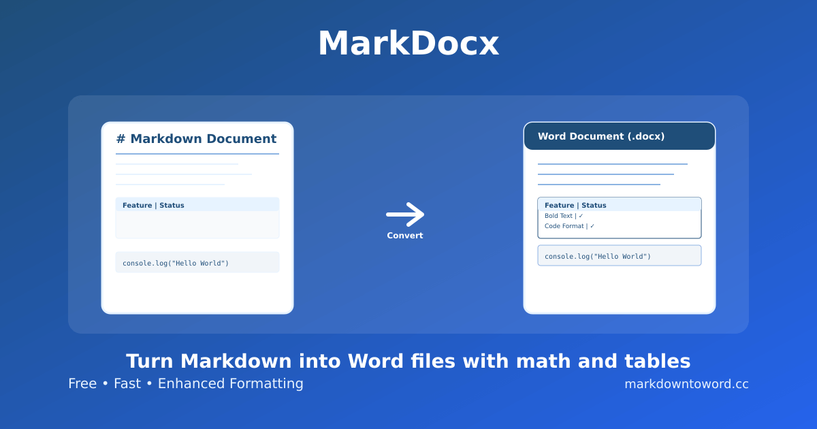817x429 pixels.
Task: Click the Turn Markdown into Word tagline
Action: tap(408, 361)
